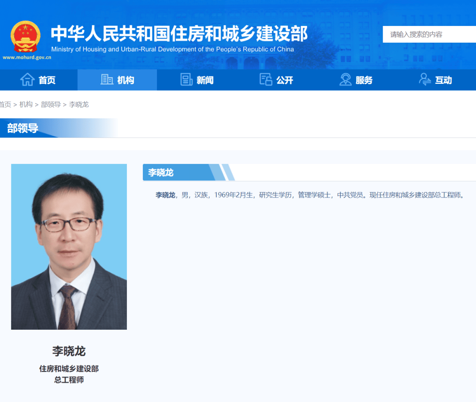This screenshot has width=476, height=402.
Task: Click the biography text starting with 李晓龙，男，汉族
Action: click(x=310, y=195)
